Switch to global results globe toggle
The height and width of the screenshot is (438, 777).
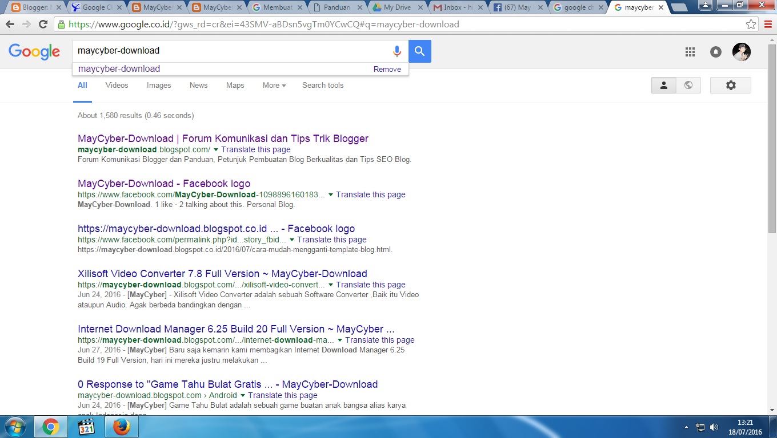point(688,86)
